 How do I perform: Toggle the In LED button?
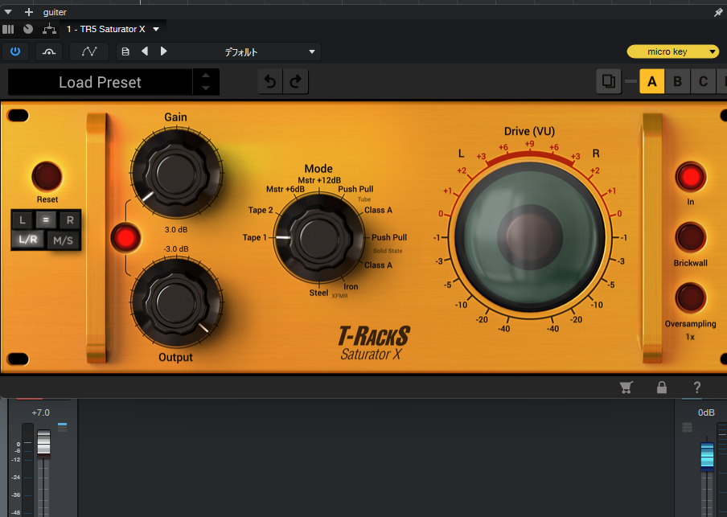pyautogui.click(x=690, y=177)
